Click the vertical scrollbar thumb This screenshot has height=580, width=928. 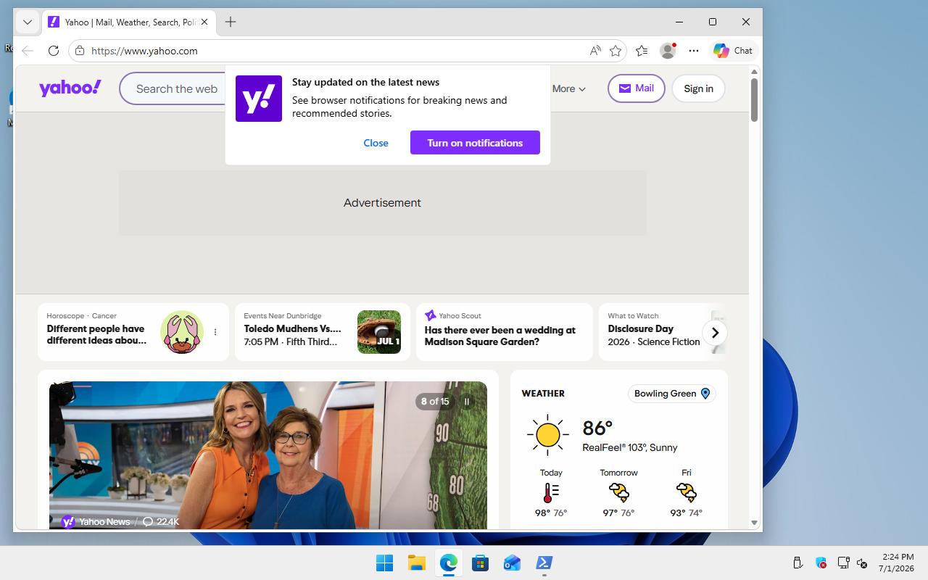point(754,100)
